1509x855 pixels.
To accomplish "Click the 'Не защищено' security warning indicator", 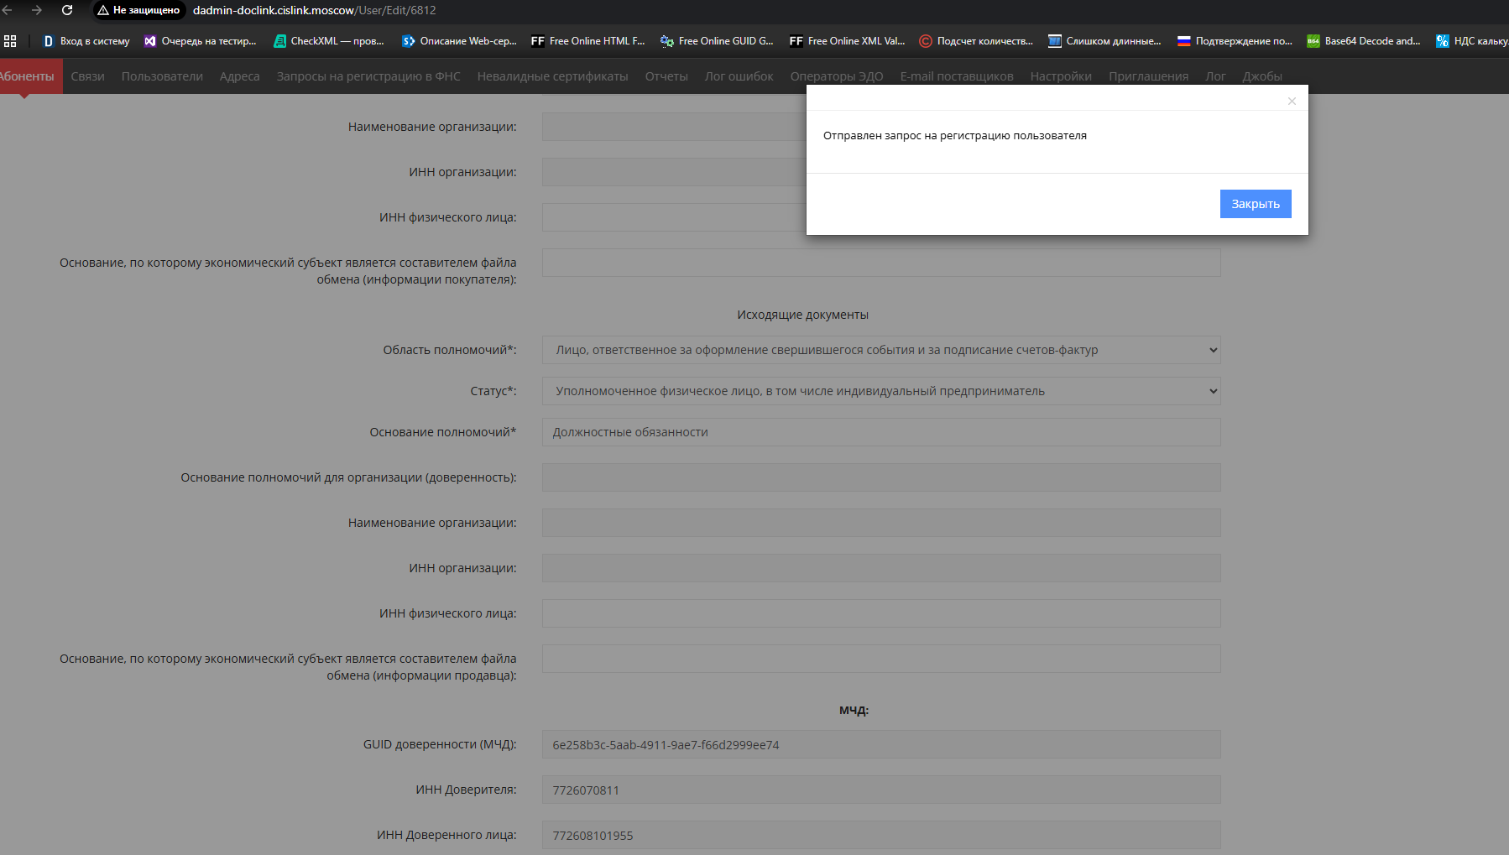I will tap(138, 10).
